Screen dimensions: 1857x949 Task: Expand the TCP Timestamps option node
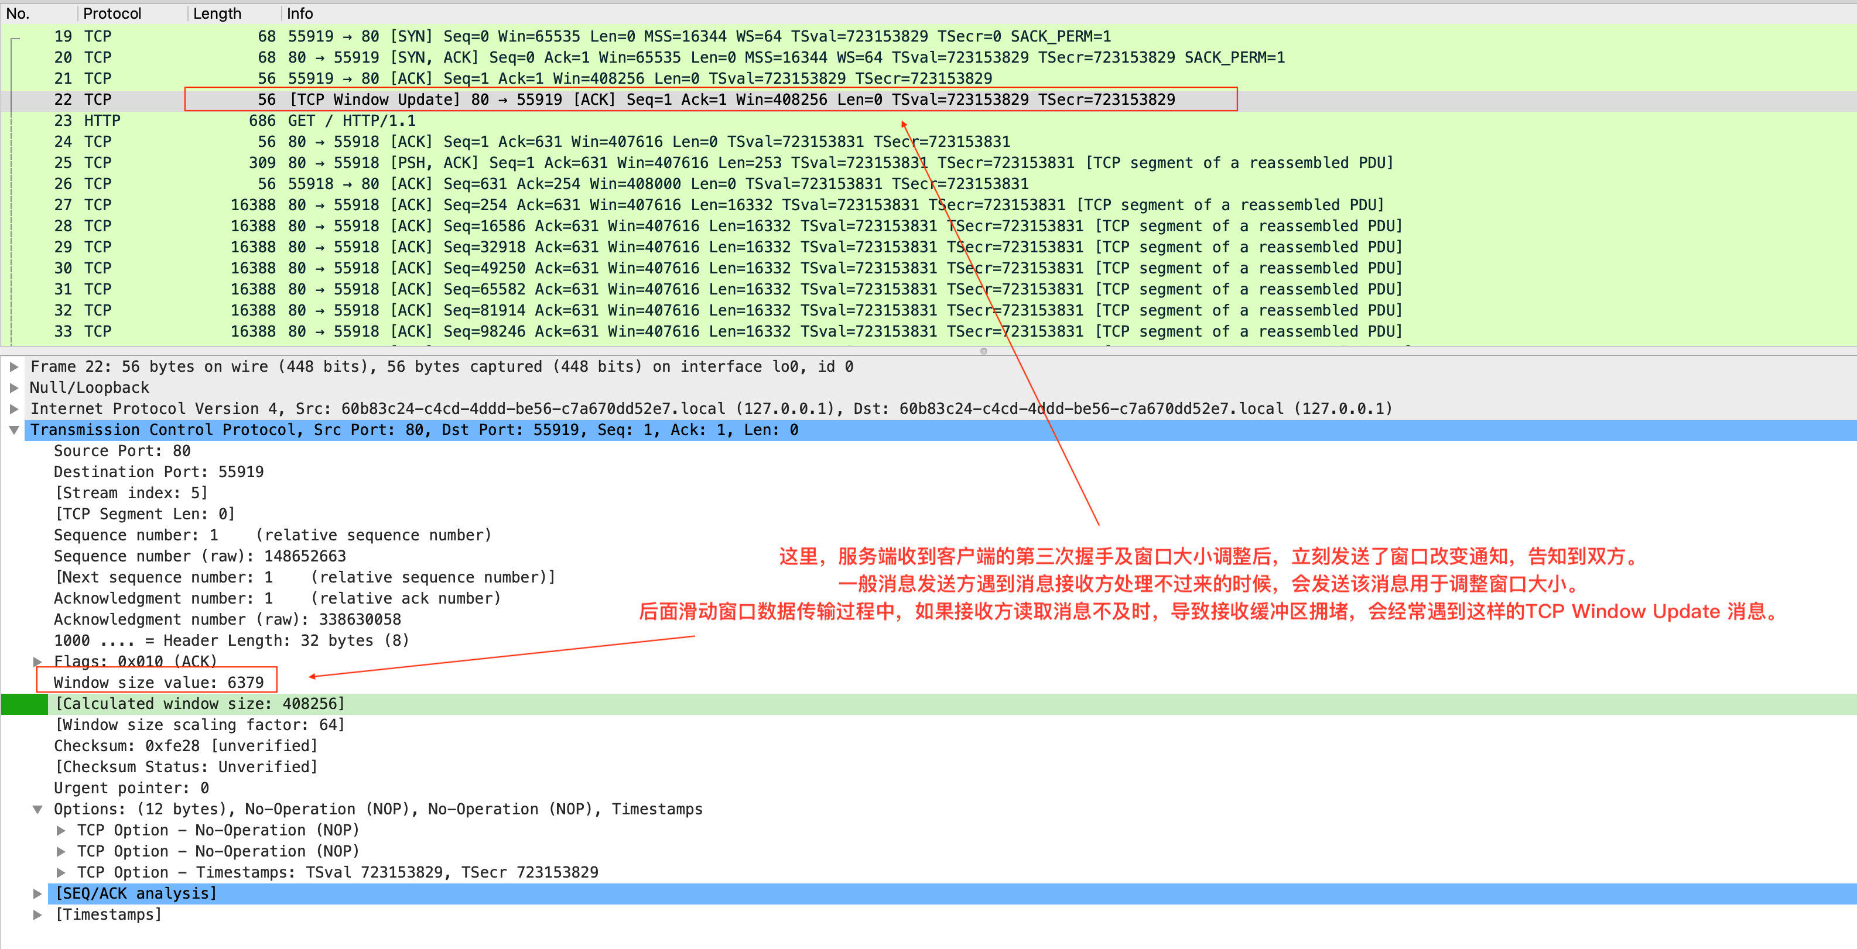(x=61, y=873)
